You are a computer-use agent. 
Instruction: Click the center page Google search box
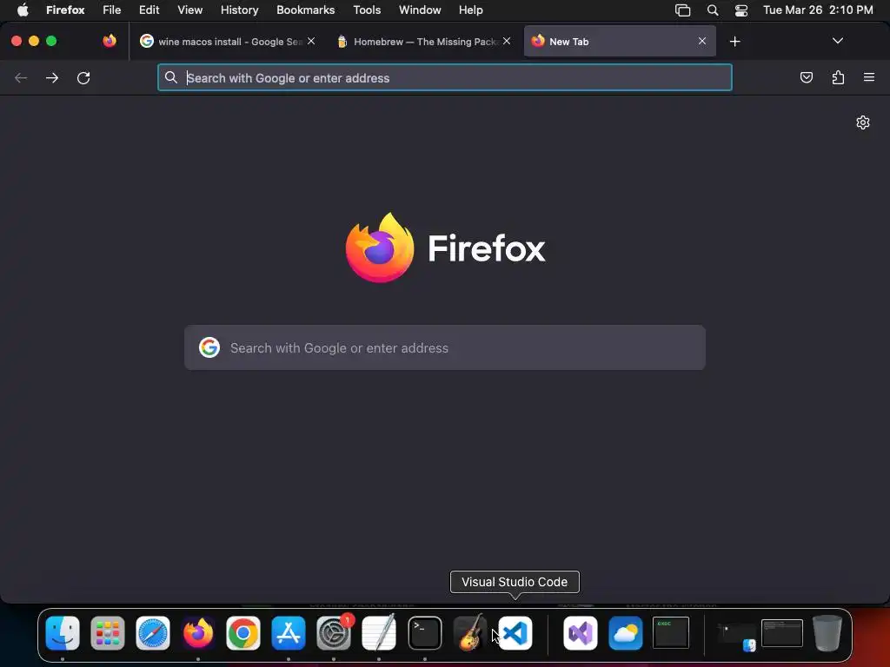point(445,347)
